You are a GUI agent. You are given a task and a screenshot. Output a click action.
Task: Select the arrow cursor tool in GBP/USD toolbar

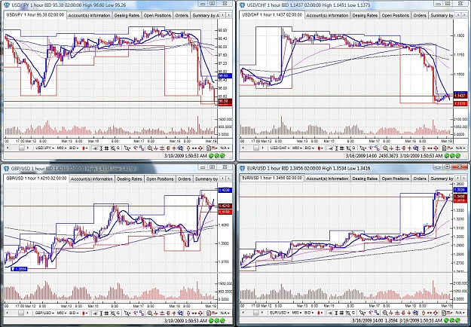pyautogui.click(x=127, y=313)
